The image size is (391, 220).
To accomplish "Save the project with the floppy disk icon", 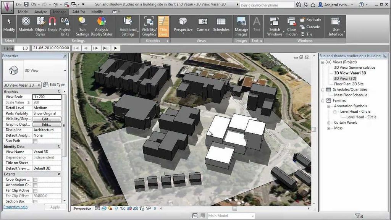I will point(26,5).
